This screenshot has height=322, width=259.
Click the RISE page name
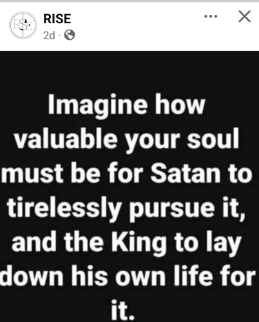click(57, 19)
